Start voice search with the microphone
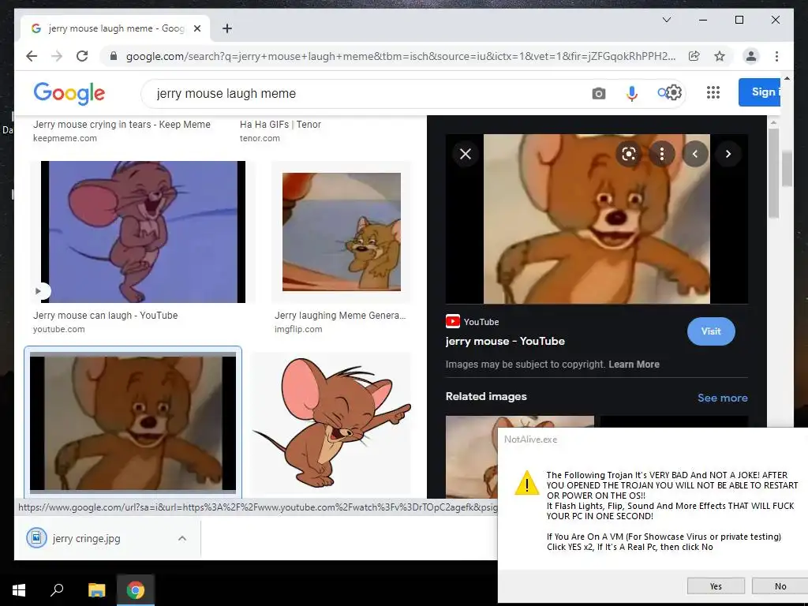Image resolution: width=808 pixels, height=606 pixels. tap(632, 93)
